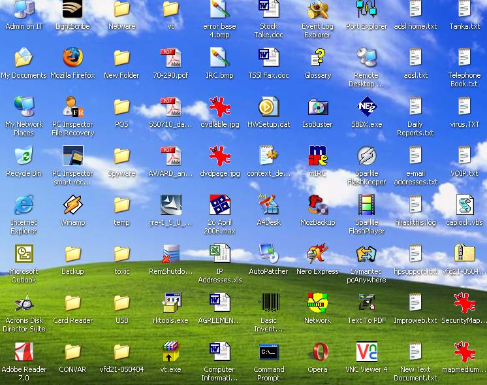
Task: Select the Spyware folder
Action: pos(121,156)
